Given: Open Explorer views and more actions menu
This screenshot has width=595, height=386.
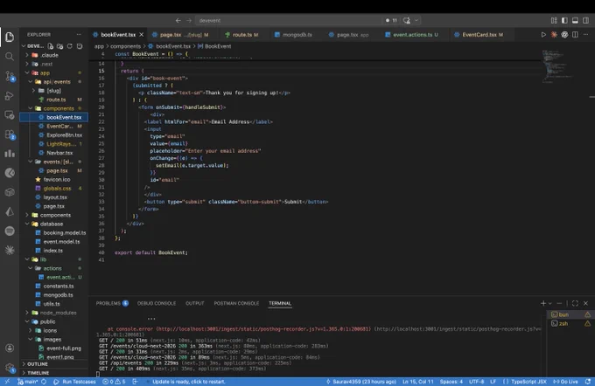Looking at the screenshot, I should click(79, 34).
